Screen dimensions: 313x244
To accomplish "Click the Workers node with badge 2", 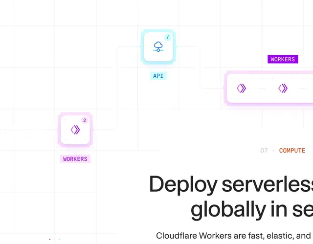I will [75, 130].
